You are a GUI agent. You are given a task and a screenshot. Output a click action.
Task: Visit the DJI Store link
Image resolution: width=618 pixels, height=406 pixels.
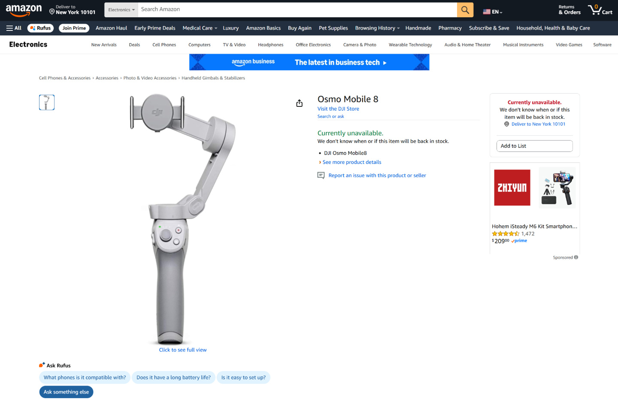coord(338,109)
